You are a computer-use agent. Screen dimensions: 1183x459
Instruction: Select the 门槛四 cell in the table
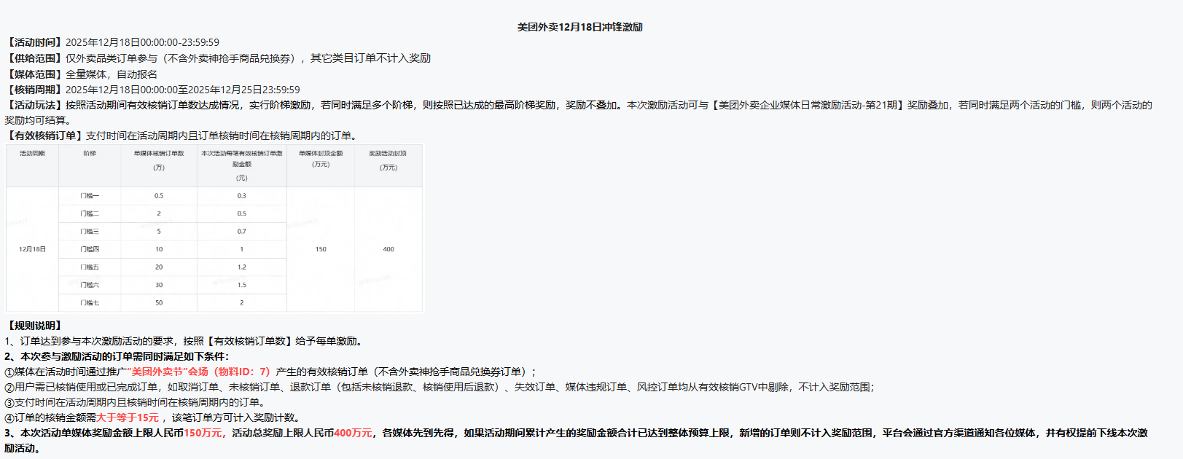(90, 249)
